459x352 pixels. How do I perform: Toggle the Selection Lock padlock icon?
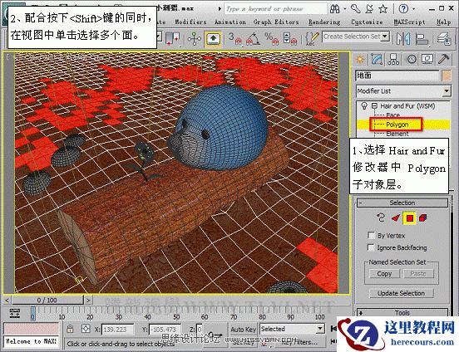click(x=70, y=329)
